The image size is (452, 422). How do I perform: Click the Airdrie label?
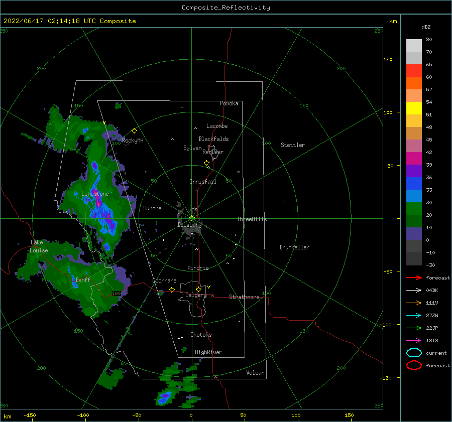(x=198, y=268)
